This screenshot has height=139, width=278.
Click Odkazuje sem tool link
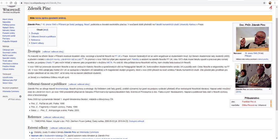pyautogui.click(x=8, y=50)
